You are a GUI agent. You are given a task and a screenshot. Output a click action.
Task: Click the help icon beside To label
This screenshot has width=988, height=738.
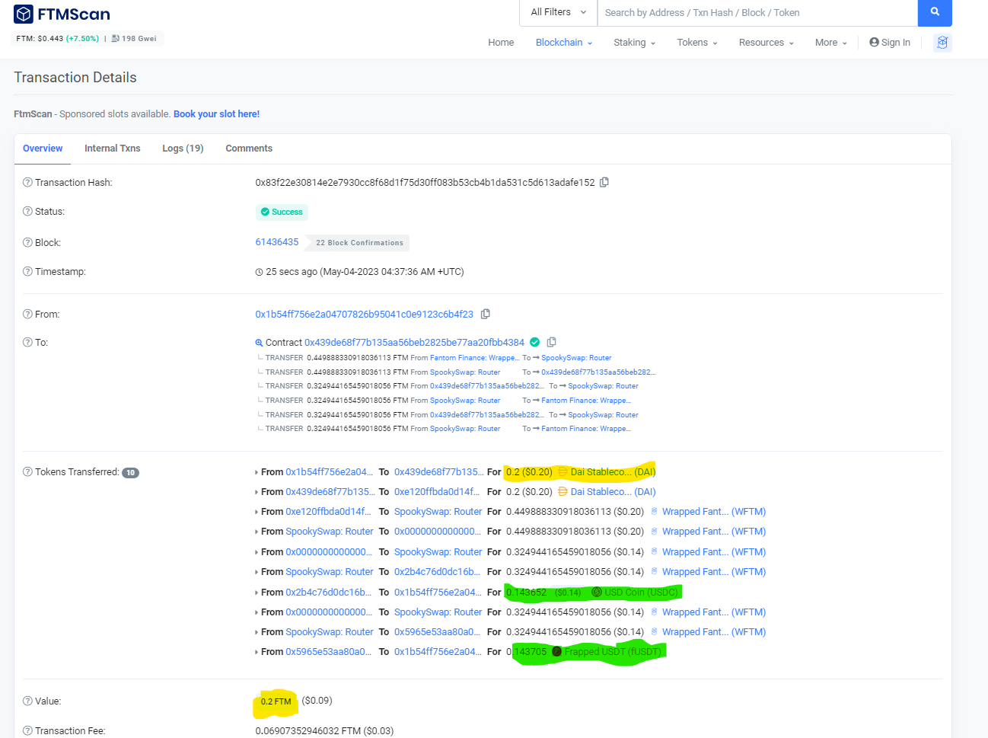coord(27,342)
